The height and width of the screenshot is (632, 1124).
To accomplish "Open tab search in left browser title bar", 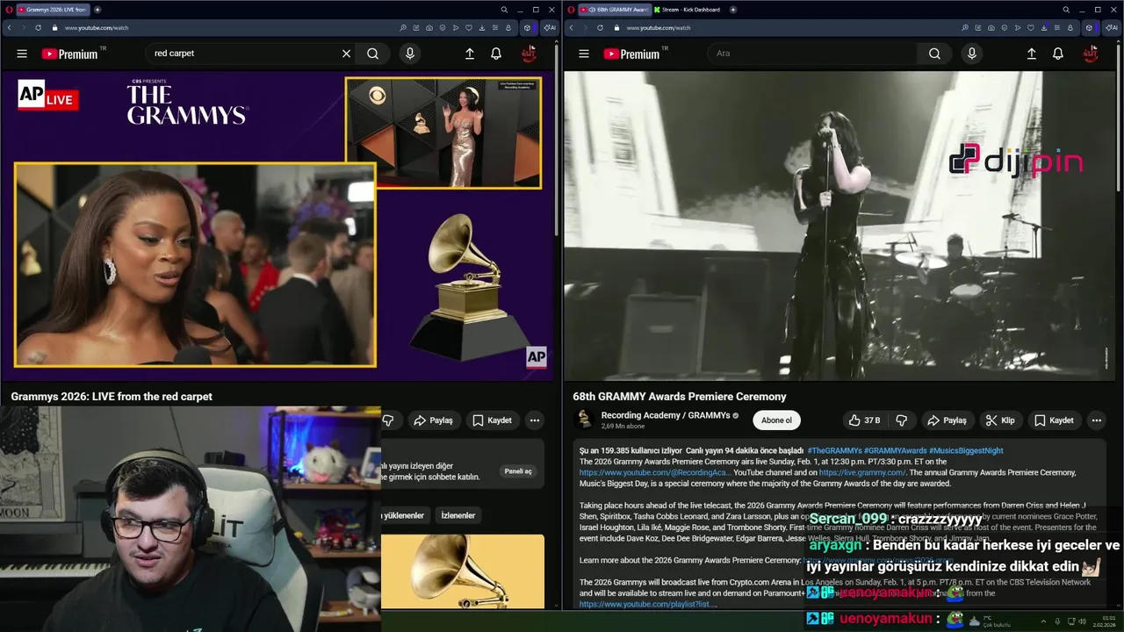I will pyautogui.click(x=504, y=10).
